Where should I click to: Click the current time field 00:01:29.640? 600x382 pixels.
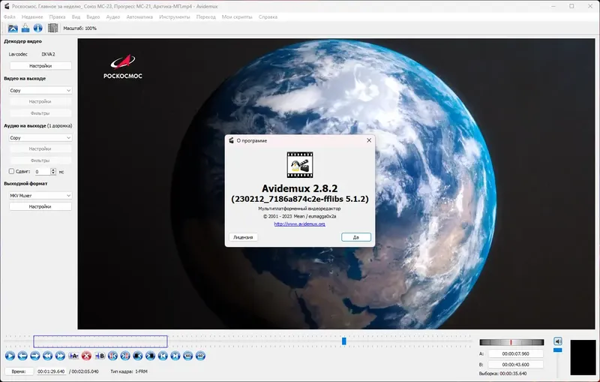(x=51, y=371)
